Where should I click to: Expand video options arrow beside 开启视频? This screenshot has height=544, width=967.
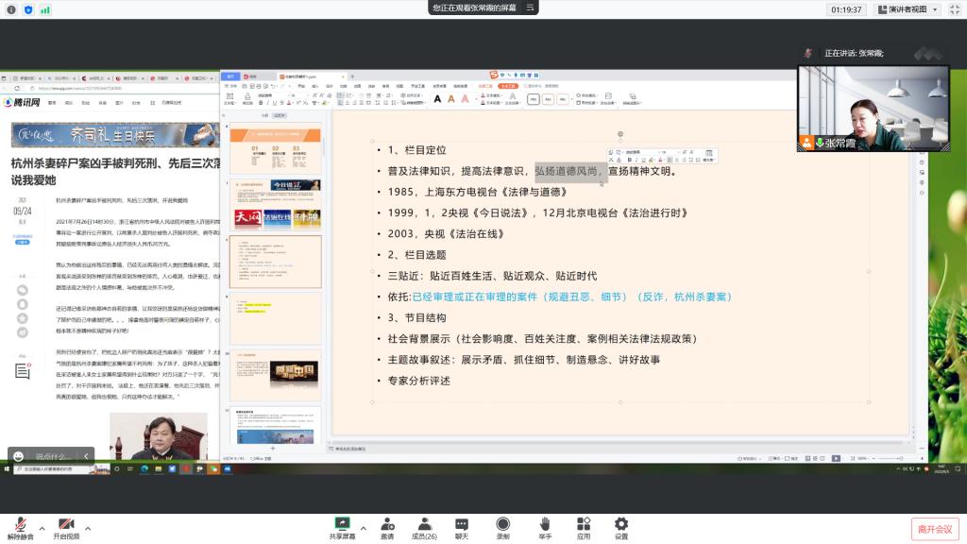[x=88, y=526]
